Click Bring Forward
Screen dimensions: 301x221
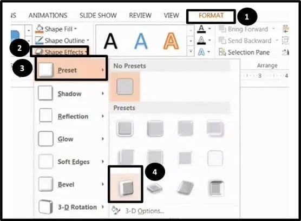click(244, 29)
